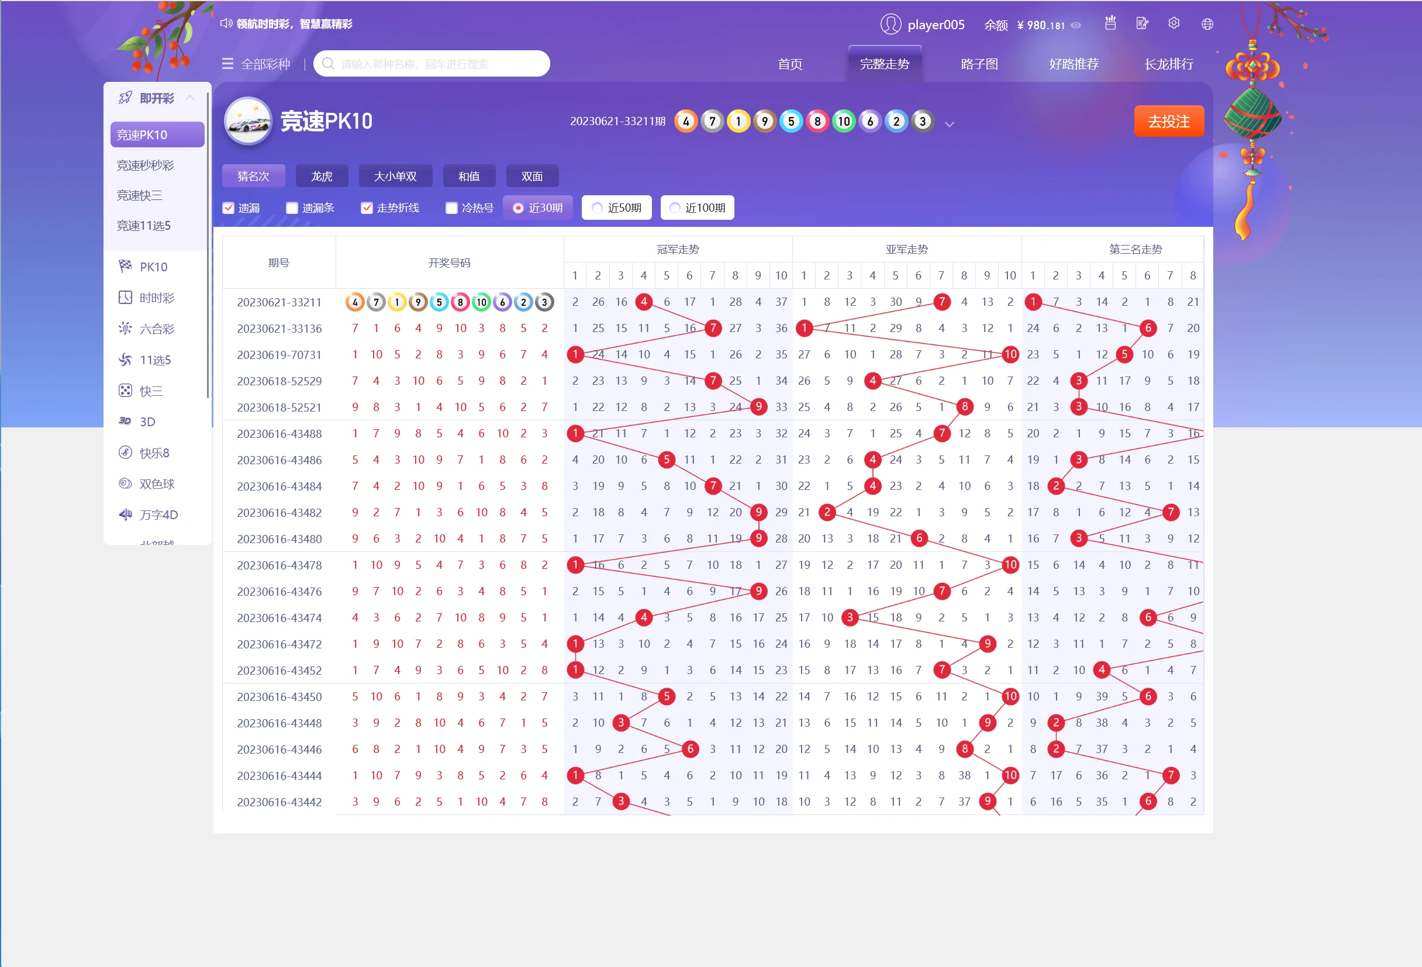Click the 快三 dice icon in sidebar
Image resolution: width=1422 pixels, height=967 pixels.
click(126, 390)
